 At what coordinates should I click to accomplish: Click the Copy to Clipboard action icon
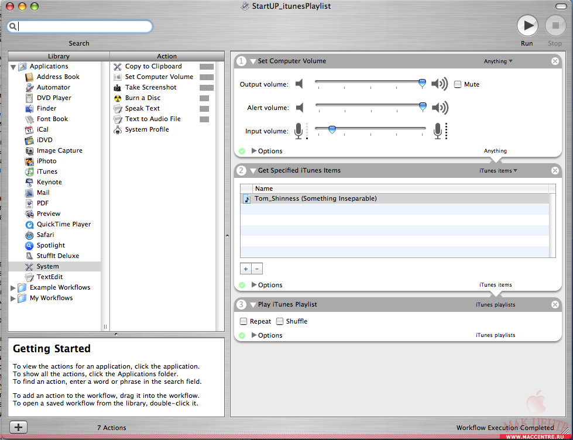(x=117, y=67)
